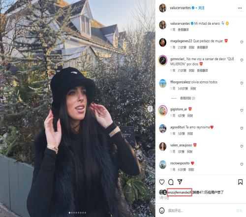Focus the add comment input field
Viewport: 246px width, 217px height.
tap(201, 211)
